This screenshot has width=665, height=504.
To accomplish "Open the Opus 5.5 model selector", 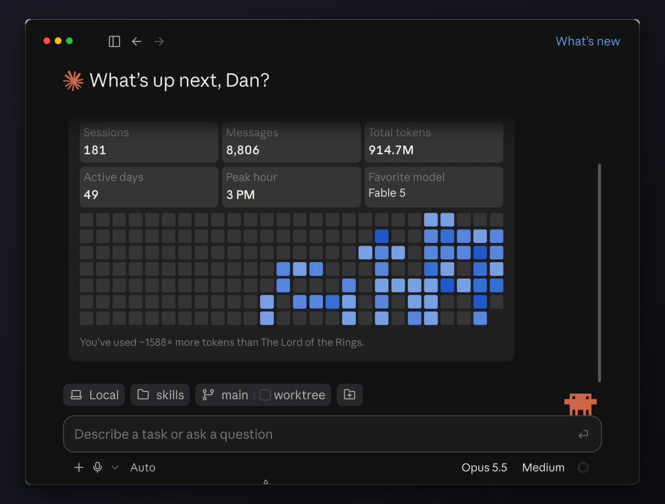I will (x=484, y=467).
